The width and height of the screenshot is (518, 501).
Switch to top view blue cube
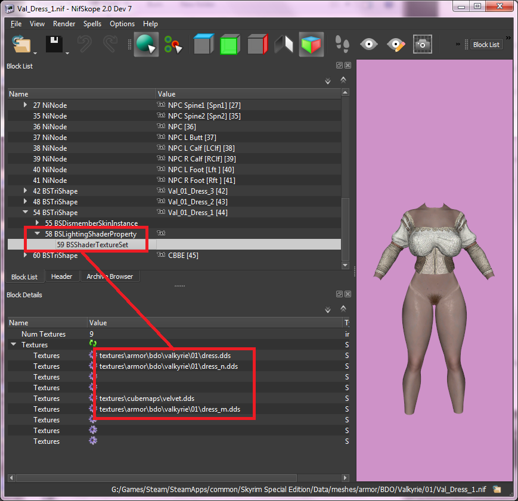point(203,44)
